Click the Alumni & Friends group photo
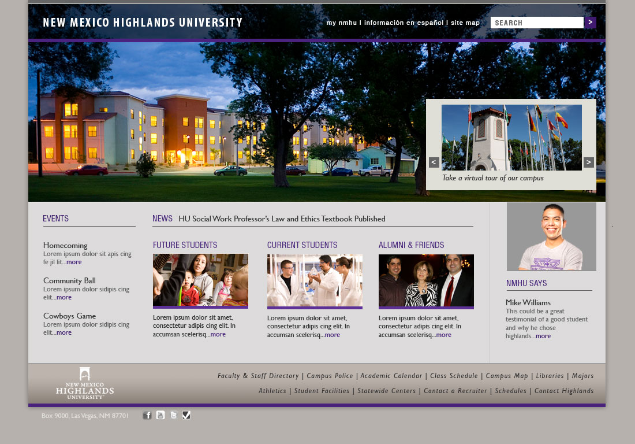The width and height of the screenshot is (635, 444). pyautogui.click(x=426, y=282)
